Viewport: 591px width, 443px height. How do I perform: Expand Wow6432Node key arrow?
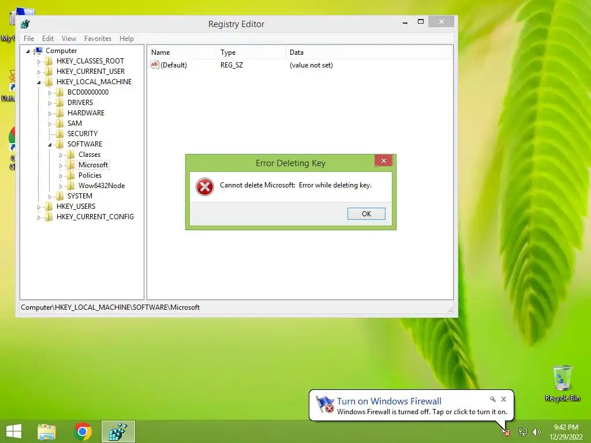(60, 186)
